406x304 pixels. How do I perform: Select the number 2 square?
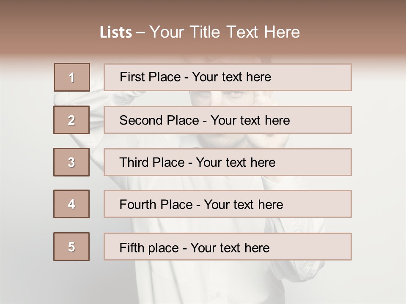coord(71,120)
